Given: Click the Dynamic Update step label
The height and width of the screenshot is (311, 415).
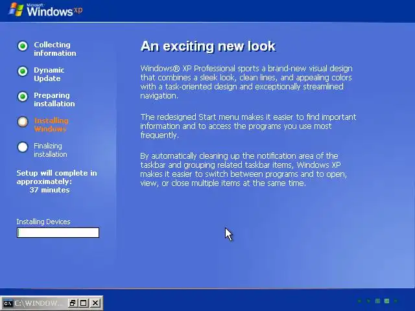Looking at the screenshot, I should pyautogui.click(x=49, y=75).
